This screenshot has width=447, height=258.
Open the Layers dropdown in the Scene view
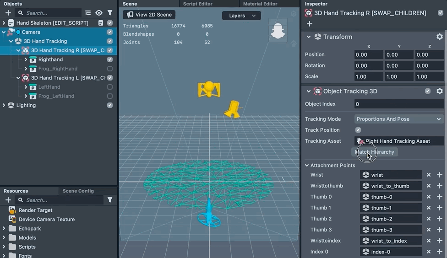click(241, 16)
